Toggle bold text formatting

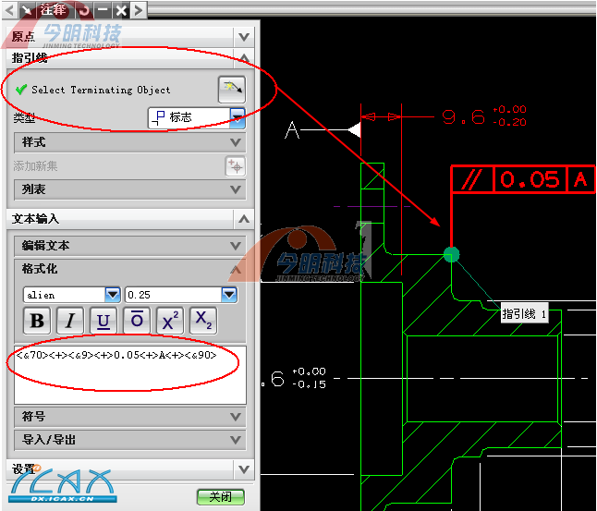pos(37,321)
